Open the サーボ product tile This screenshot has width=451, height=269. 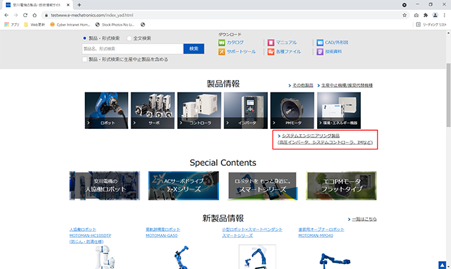[153, 110]
